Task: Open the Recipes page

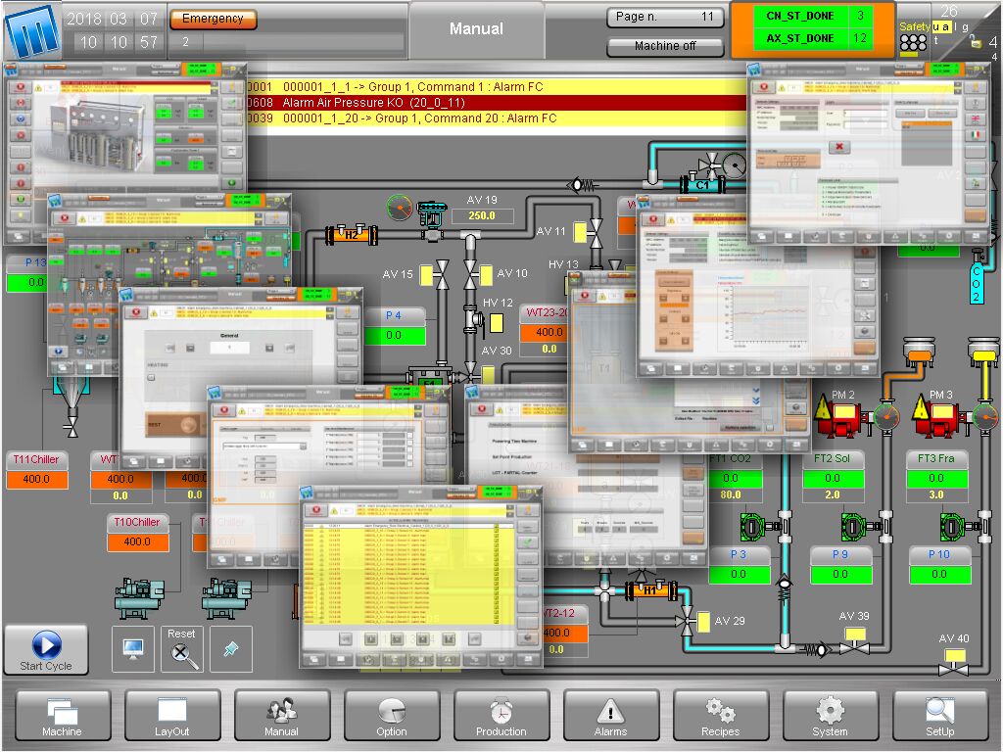Action: click(720, 715)
